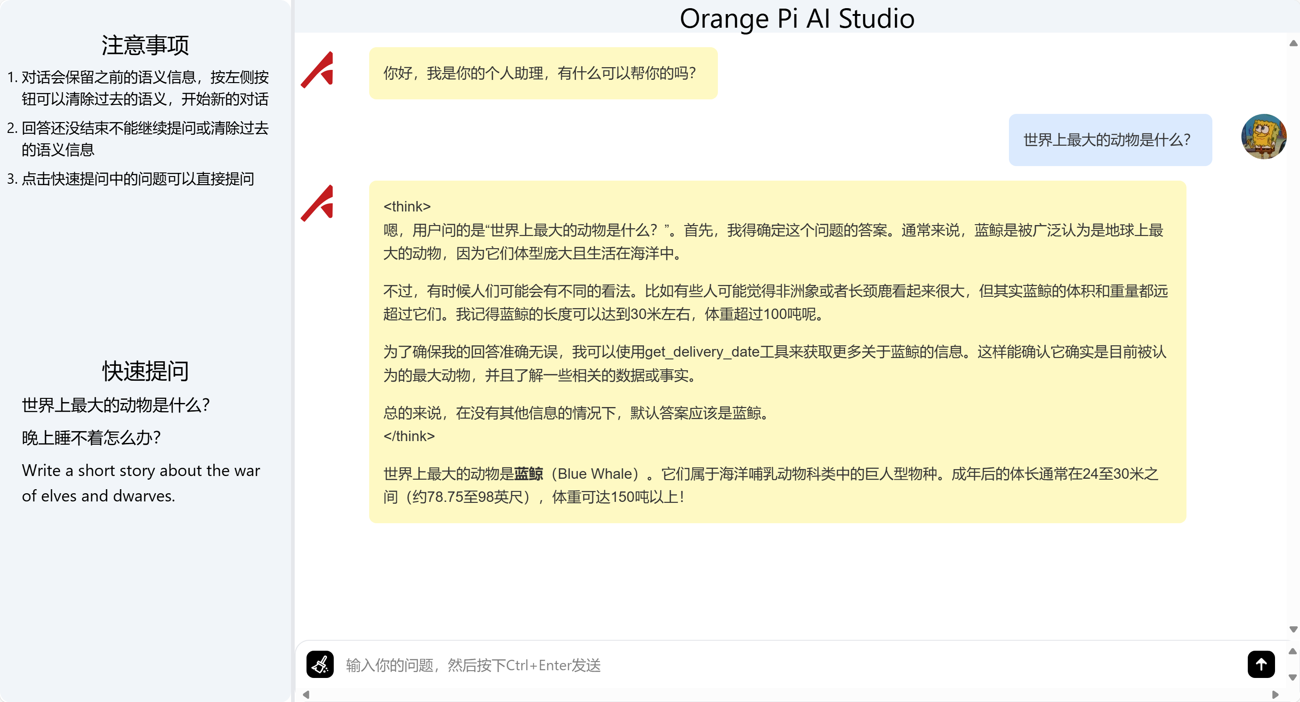This screenshot has height=702, width=1300.
Task: Click the user's blue question bubble
Action: tap(1110, 140)
